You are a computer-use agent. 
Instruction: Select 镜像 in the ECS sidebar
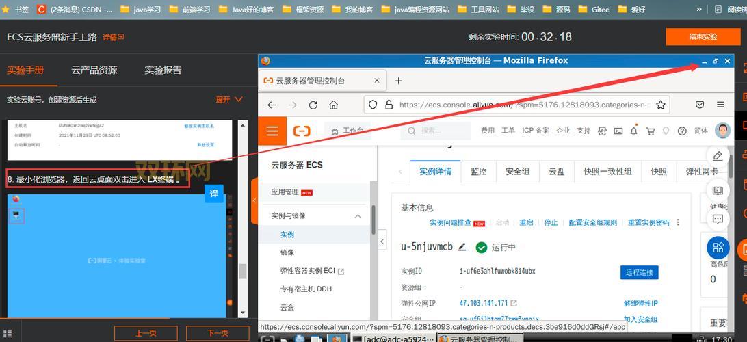(x=287, y=252)
